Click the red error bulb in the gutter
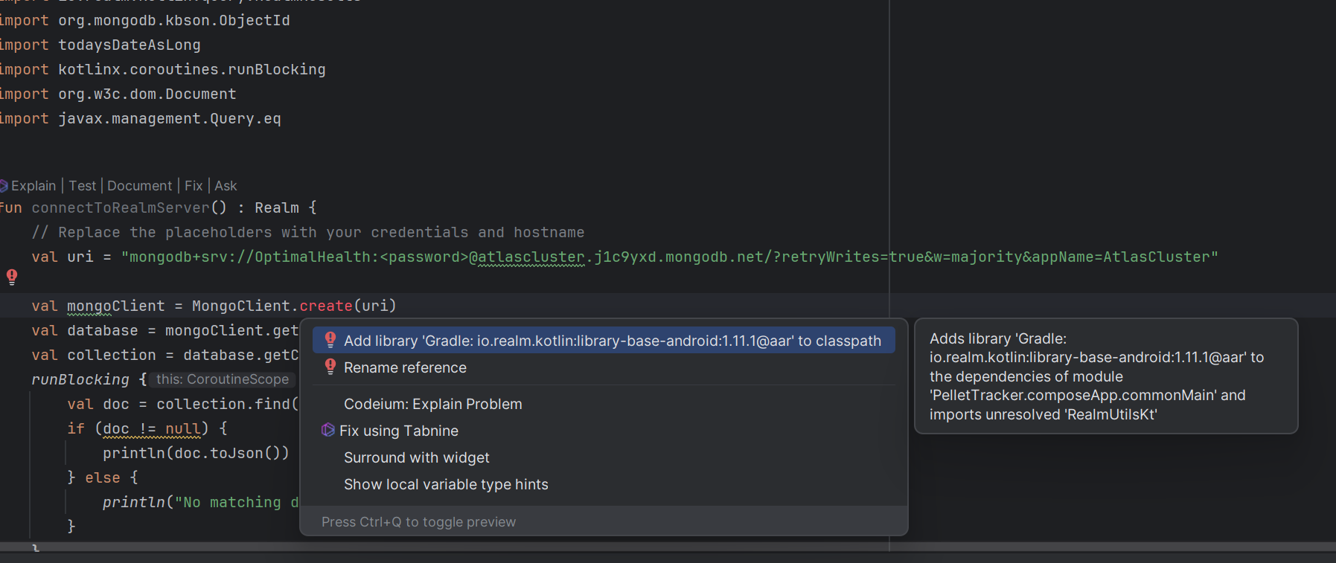 pyautogui.click(x=12, y=277)
